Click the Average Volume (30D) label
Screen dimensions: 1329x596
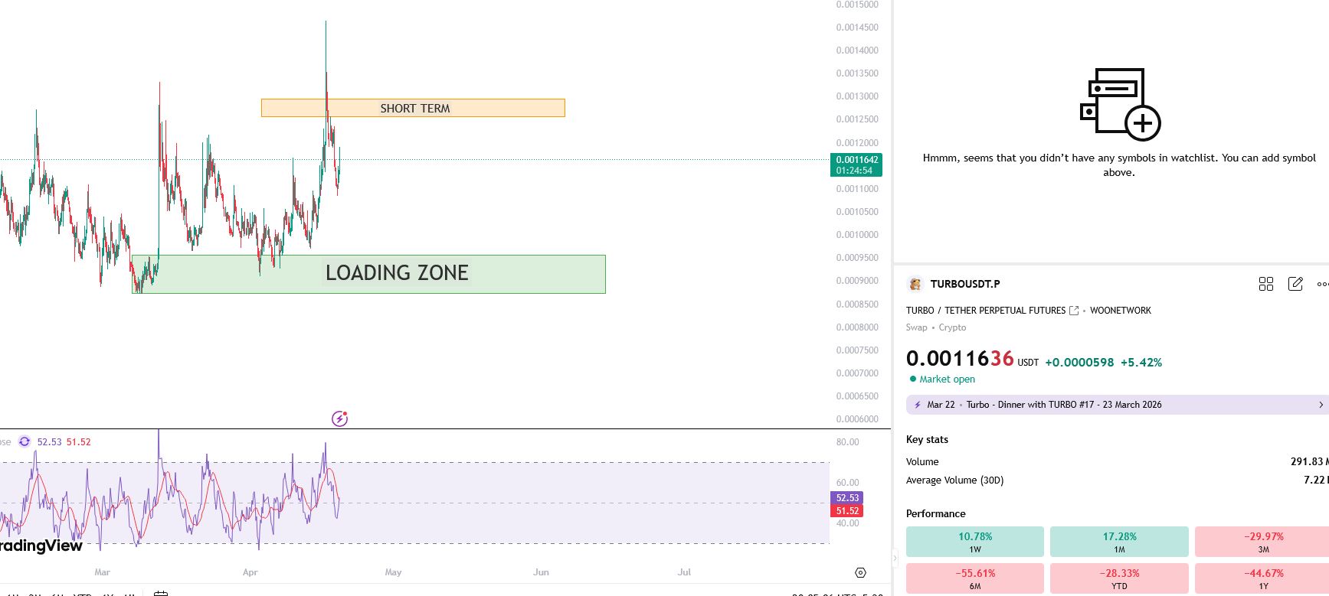pyautogui.click(x=954, y=480)
